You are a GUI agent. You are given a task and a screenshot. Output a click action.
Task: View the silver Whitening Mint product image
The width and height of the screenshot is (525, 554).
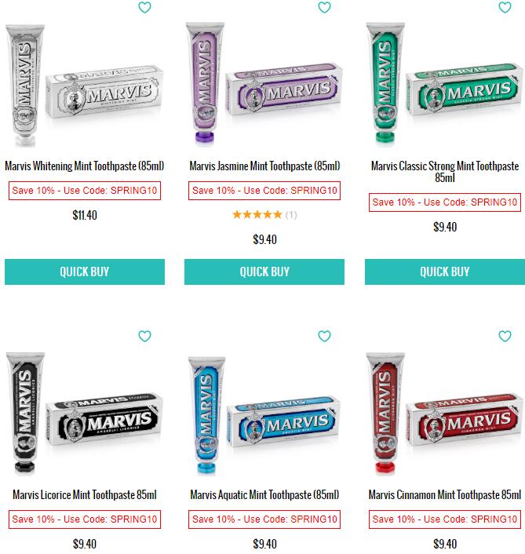[x=85, y=85]
